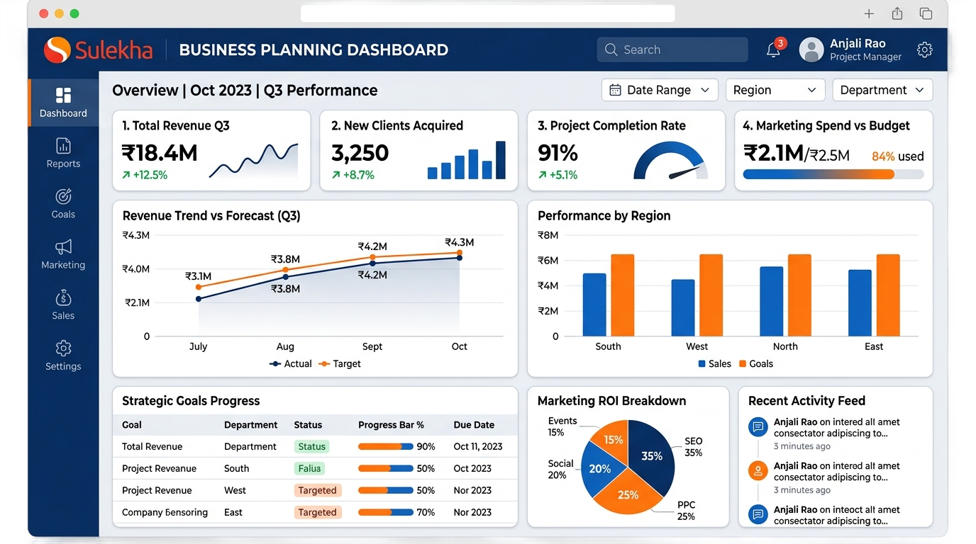Focus the Search field in header
This screenshot has height=544, width=976.
672,50
